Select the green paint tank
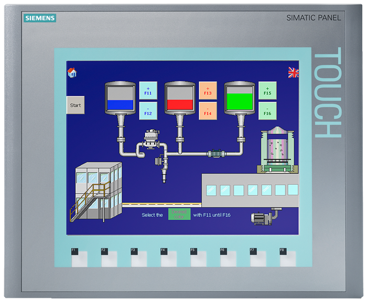 [240, 98]
